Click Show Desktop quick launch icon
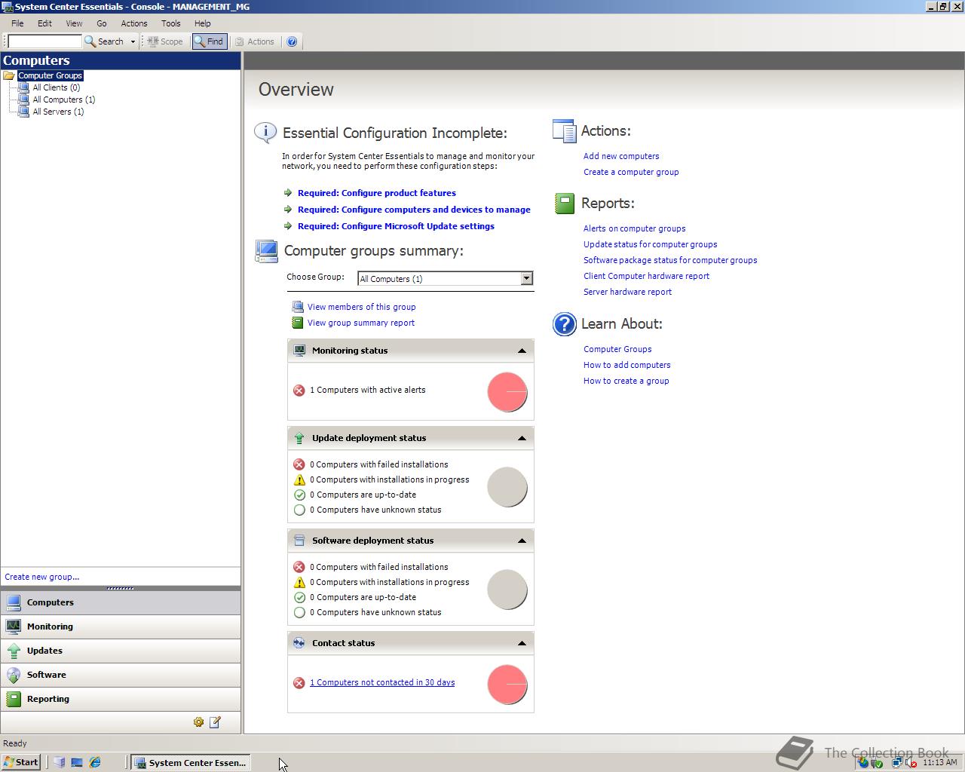The width and height of the screenshot is (965, 772). click(77, 762)
